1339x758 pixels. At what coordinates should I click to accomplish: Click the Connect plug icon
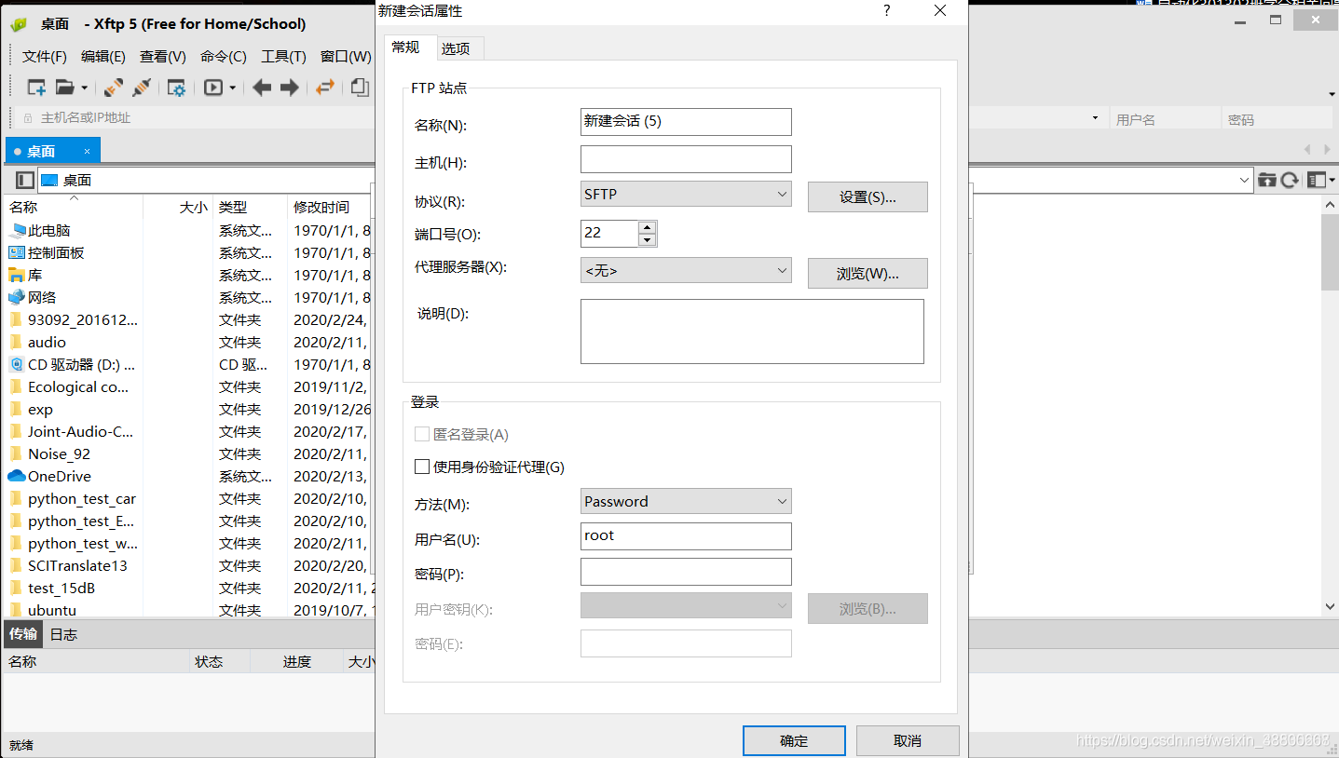114,88
